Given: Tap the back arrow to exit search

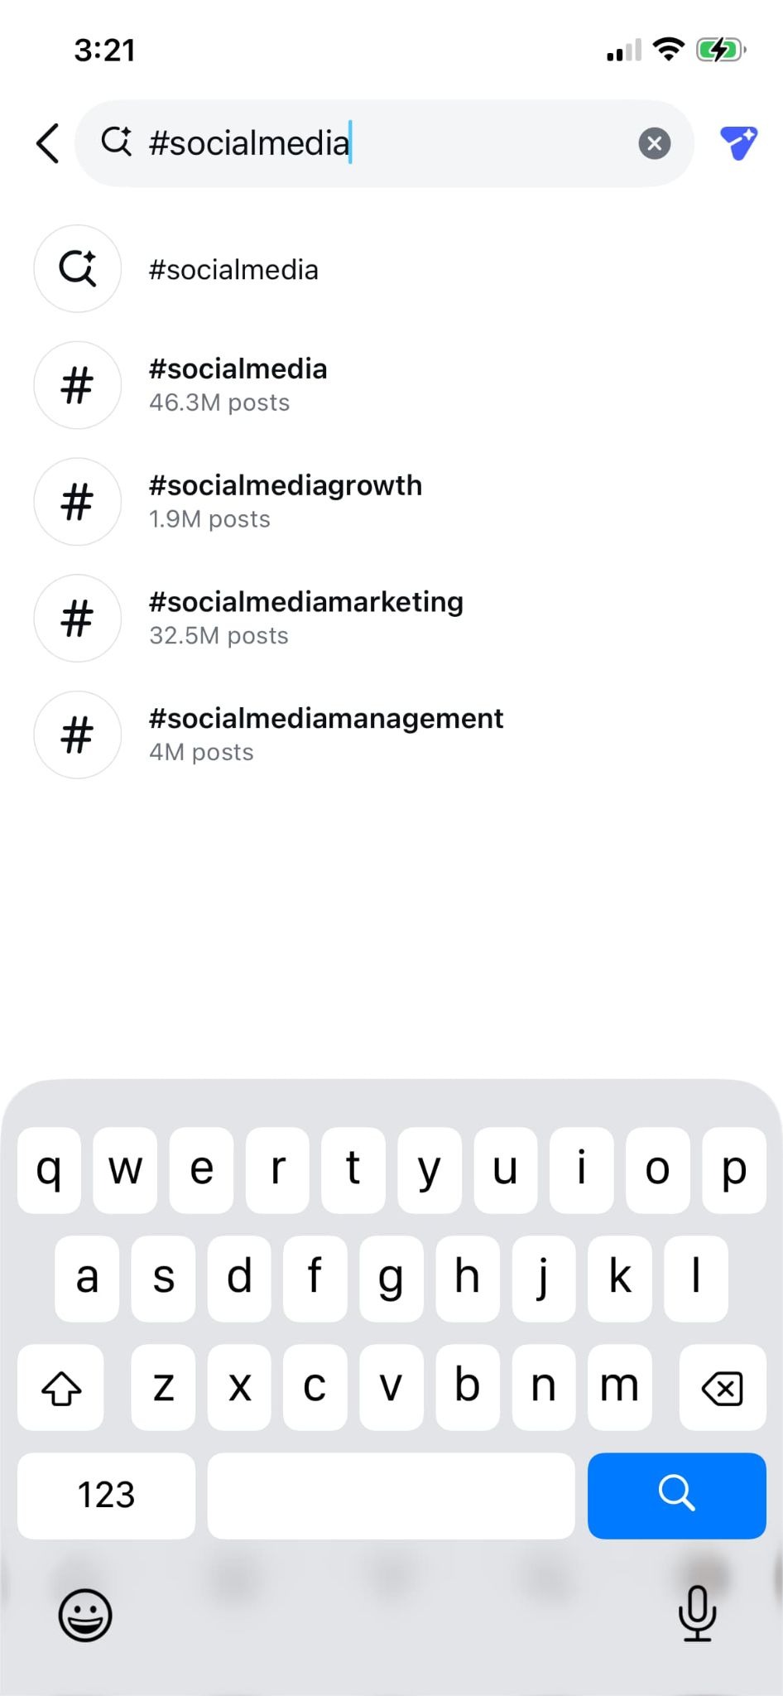Looking at the screenshot, I should click(x=47, y=142).
